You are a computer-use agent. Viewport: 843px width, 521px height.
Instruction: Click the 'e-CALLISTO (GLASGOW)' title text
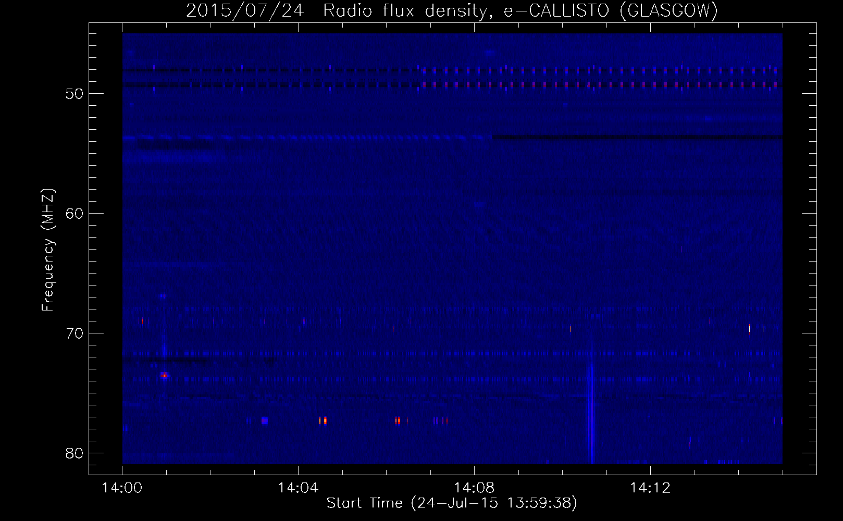click(611, 10)
